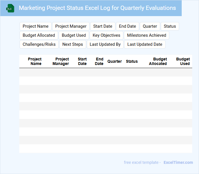Pick the Quarter tag

point(150,26)
